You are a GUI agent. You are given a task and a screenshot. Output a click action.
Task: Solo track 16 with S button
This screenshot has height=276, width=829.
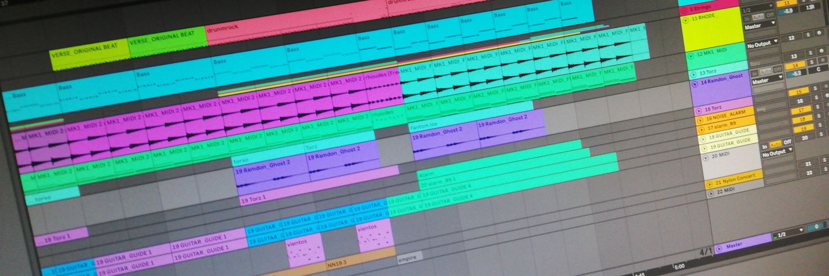coord(817,97)
